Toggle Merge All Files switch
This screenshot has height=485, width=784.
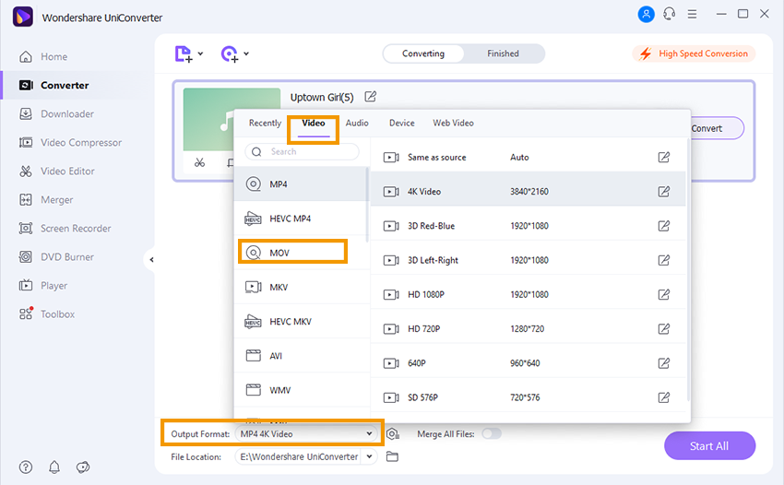492,433
